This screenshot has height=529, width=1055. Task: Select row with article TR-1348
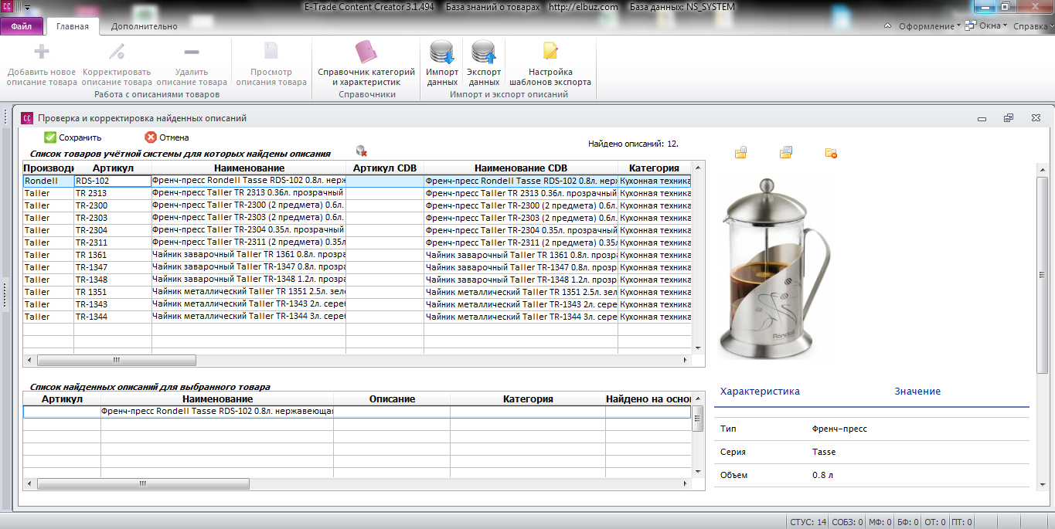pos(356,280)
